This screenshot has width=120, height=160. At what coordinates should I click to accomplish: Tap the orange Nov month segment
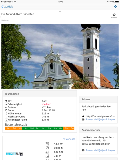[67, 128]
